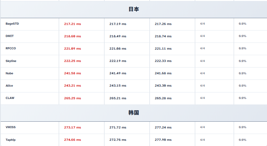Click the 222.19 ms value for Skyline
This screenshot has height=146, width=267.
click(118, 61)
